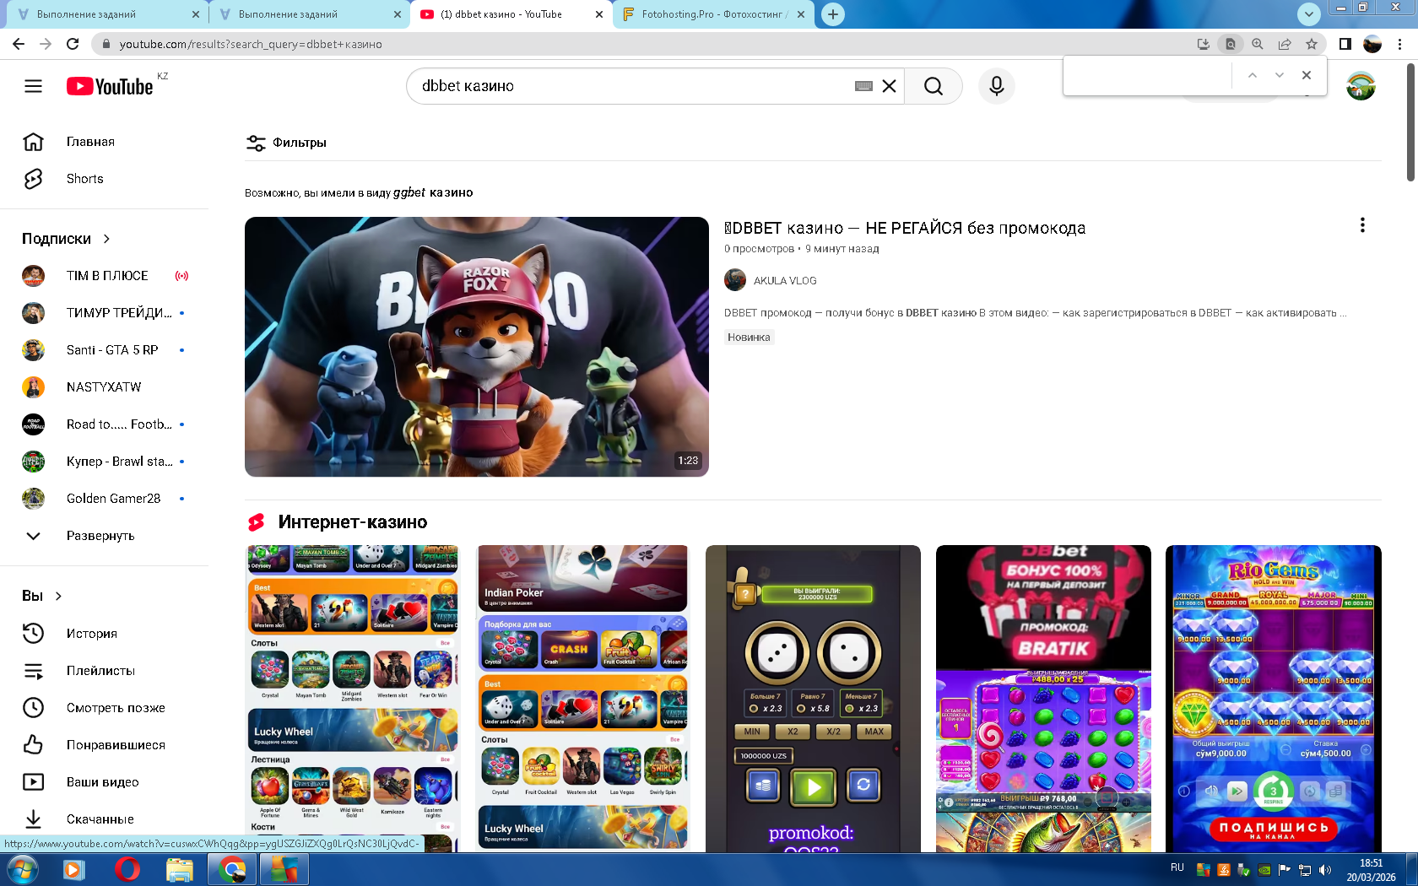Screen dimensions: 1418x886
Task: Open the Indian Poker Short
Action: pyautogui.click(x=582, y=698)
